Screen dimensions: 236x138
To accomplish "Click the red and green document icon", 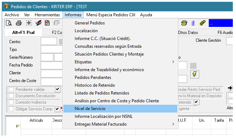I will 47,23.
